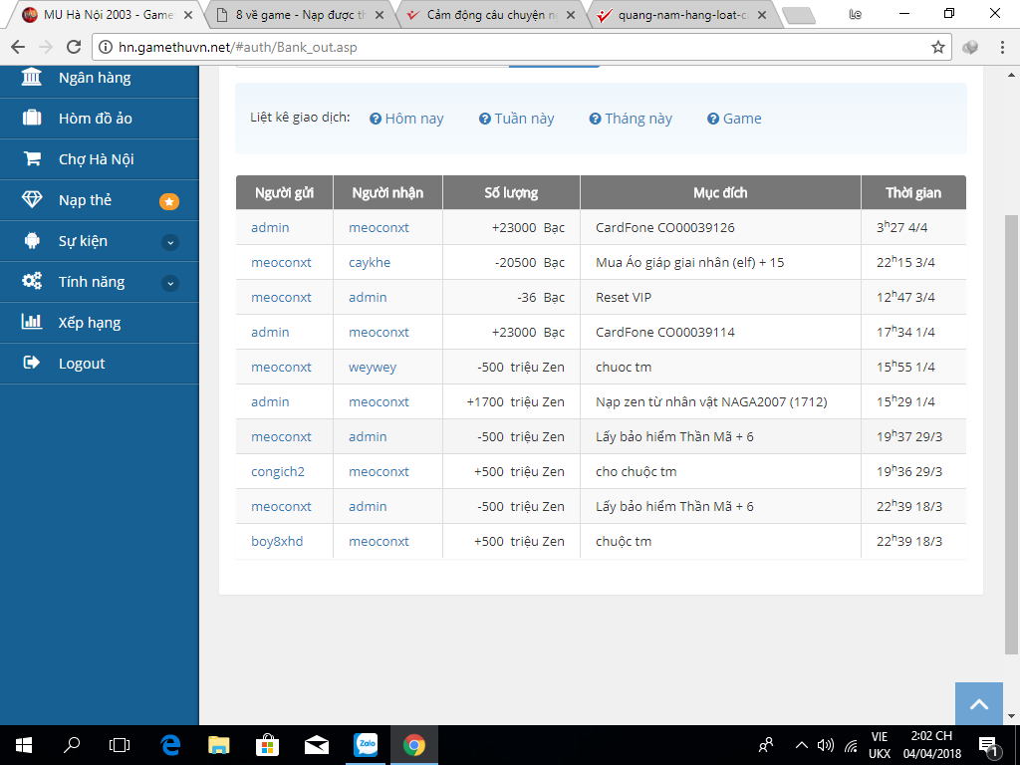List this month's transactions via Tháng này
1020x765 pixels.
click(x=638, y=119)
